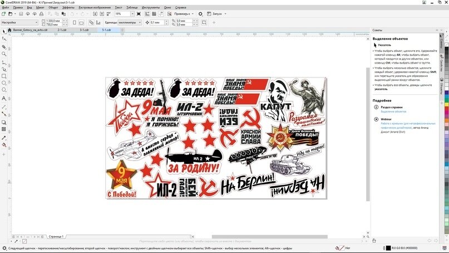Screen dimensions: 449x253
Task: Open the 'Объекты' docker tab
Action: pos(441,87)
